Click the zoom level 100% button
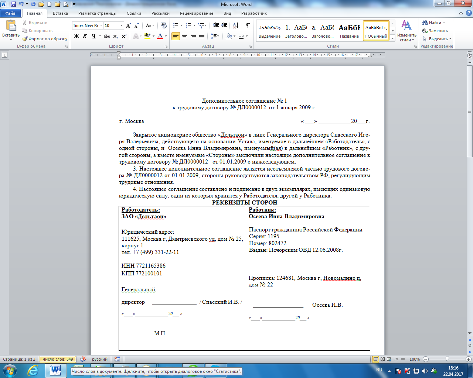Image resolution: width=473 pixels, height=378 pixels. click(x=415, y=359)
